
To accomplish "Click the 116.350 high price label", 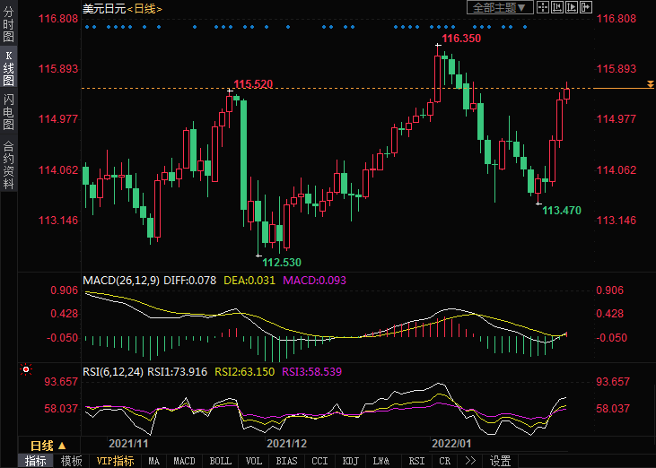I will 461,39.
